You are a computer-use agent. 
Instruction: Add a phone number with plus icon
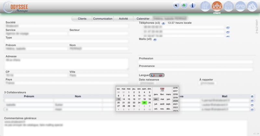163,23
